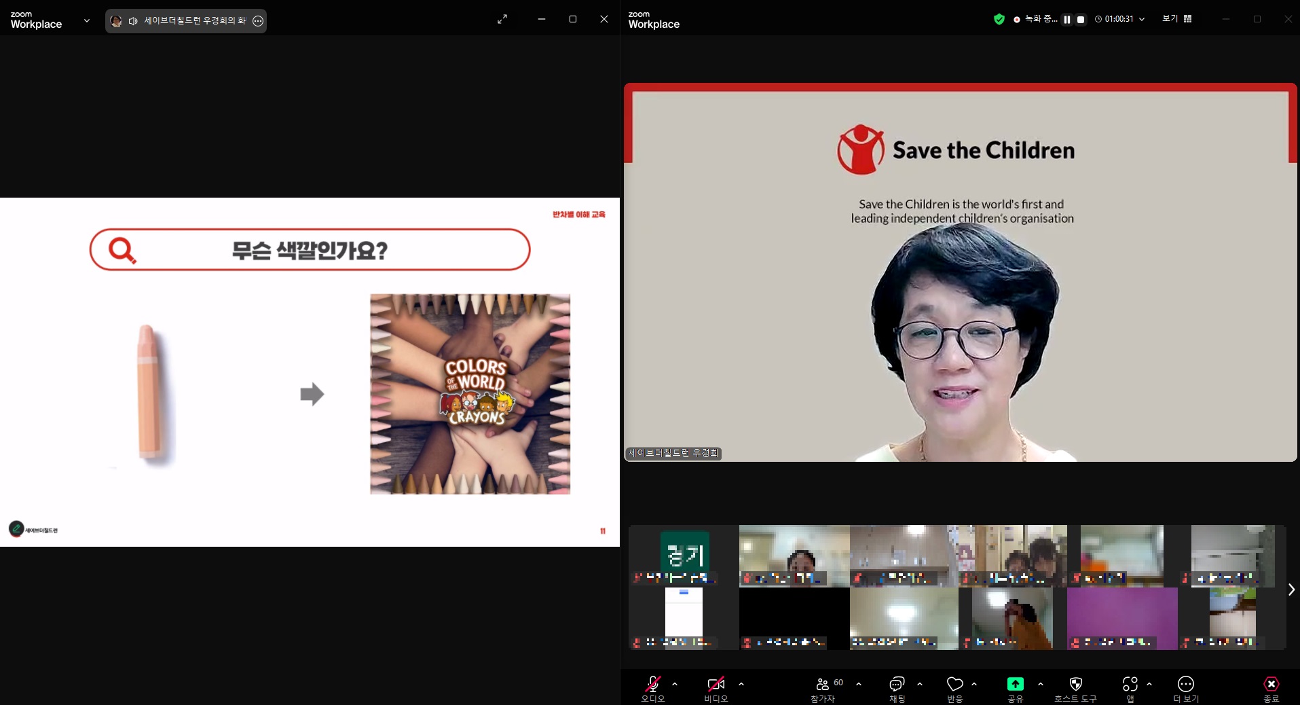Click the 반차별 이해 교육 slide heading
Image resolution: width=1300 pixels, height=705 pixels.
[x=578, y=215]
